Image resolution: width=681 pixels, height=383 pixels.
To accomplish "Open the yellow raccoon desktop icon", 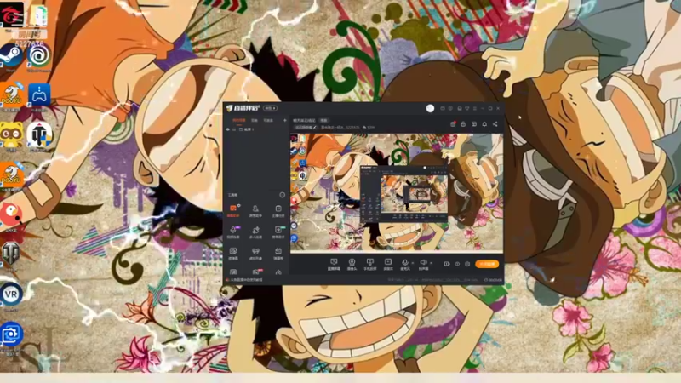I will pyautogui.click(x=11, y=136).
